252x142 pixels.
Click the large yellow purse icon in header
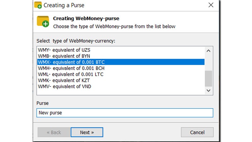(x=43, y=21)
